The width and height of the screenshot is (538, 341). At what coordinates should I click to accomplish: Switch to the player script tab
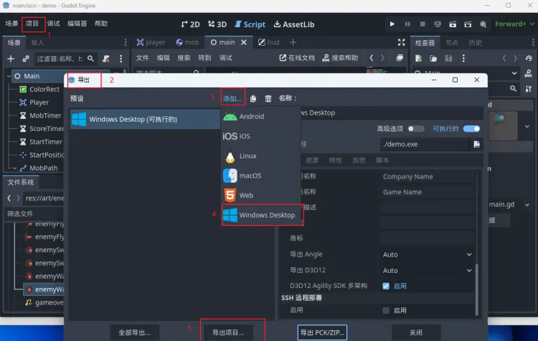click(x=151, y=42)
